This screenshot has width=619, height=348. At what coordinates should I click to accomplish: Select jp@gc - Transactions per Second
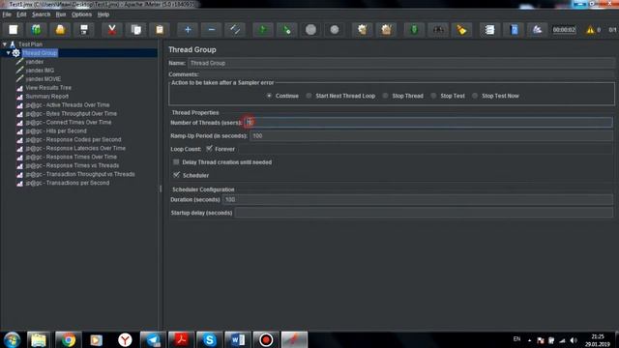[68, 183]
